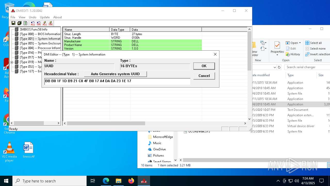Click Open in the Explorer ribbon
Image resolution: width=330 pixels, height=186 pixels.
click(292, 43)
